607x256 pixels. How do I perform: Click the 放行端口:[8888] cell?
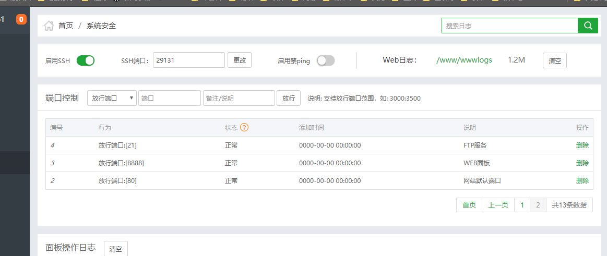click(121, 163)
